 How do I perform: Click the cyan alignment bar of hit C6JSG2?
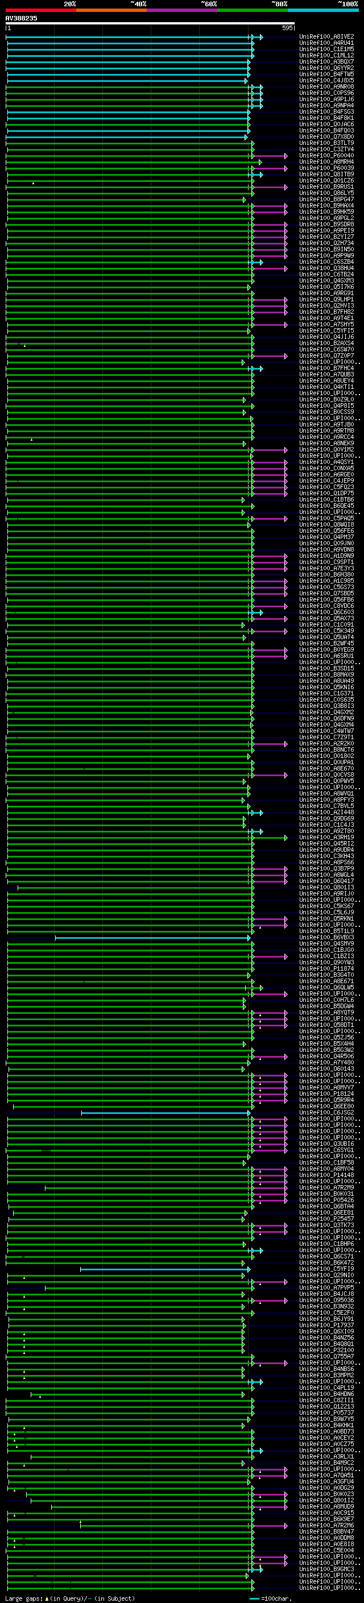[x=166, y=1113]
